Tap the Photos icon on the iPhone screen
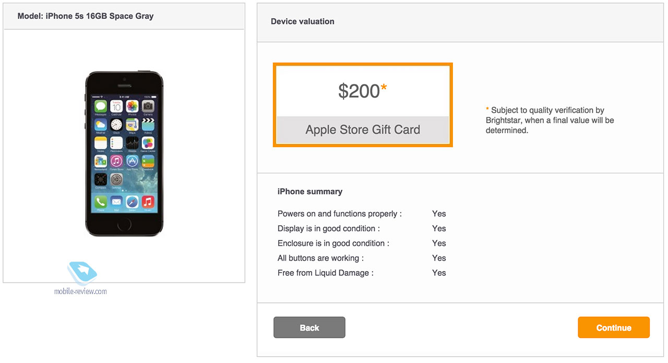Image resolution: width=668 pixels, height=363 pixels. (x=132, y=107)
